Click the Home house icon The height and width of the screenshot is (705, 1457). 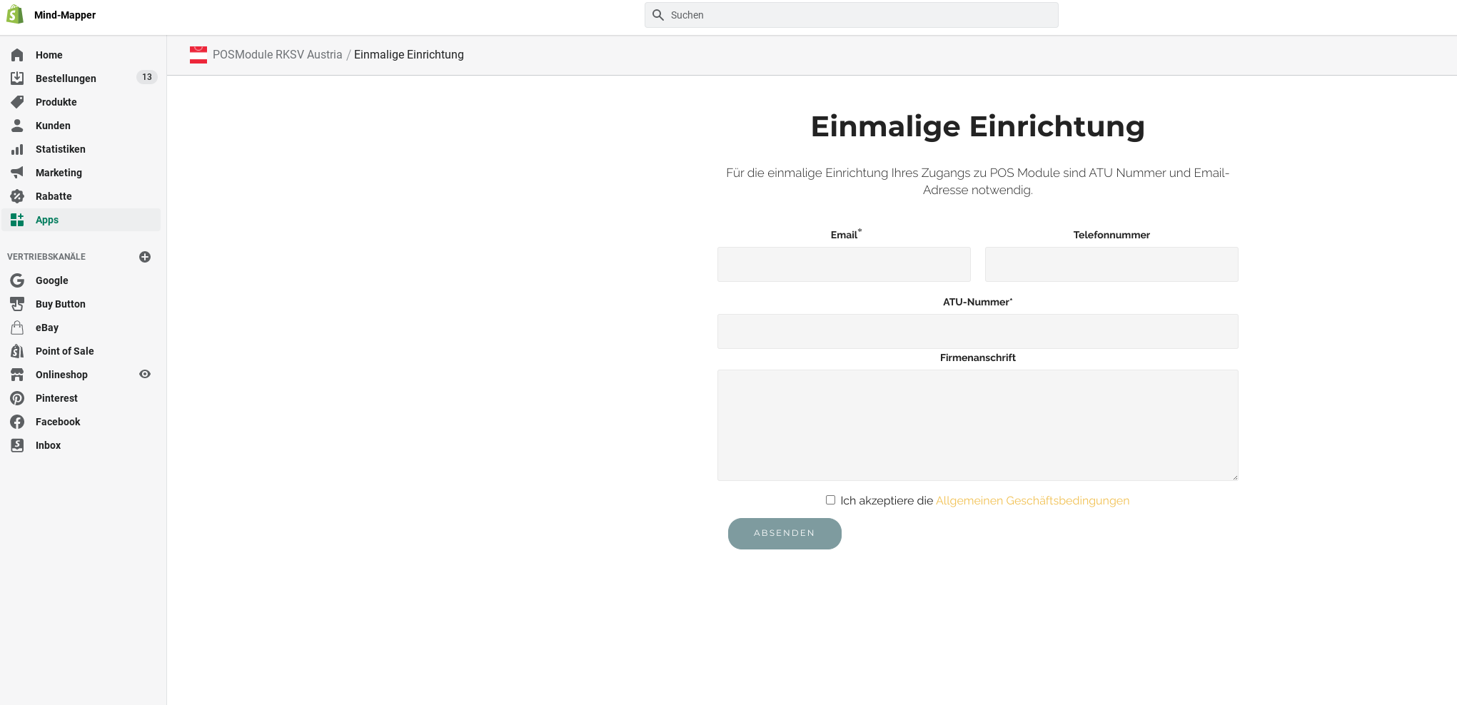(x=17, y=55)
